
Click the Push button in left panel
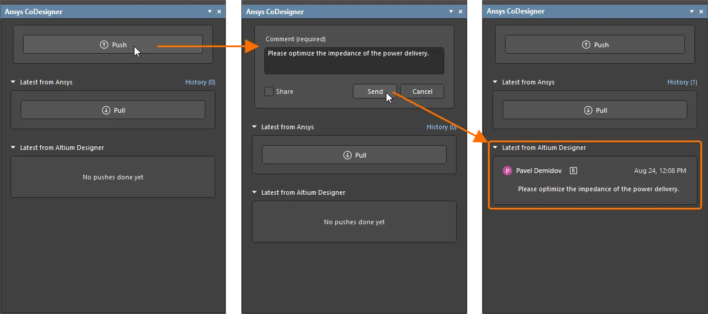(x=113, y=45)
